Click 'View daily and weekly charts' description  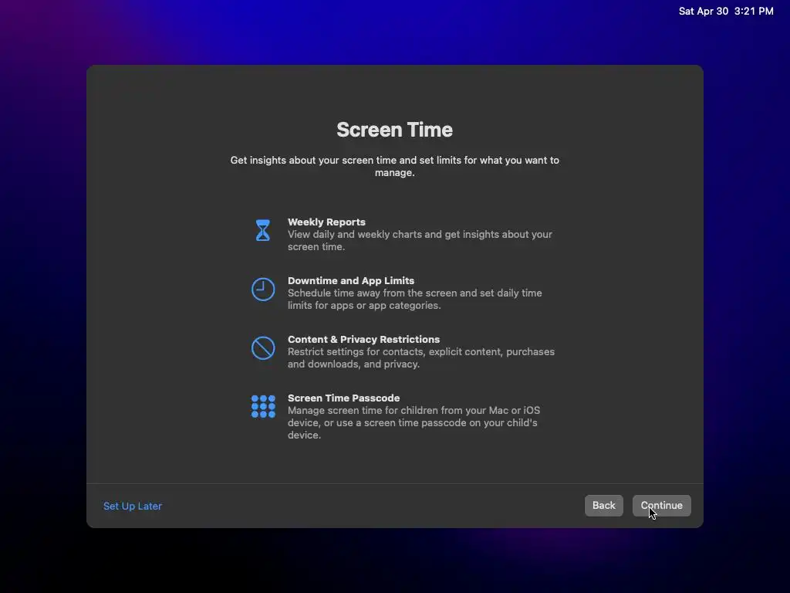click(420, 241)
